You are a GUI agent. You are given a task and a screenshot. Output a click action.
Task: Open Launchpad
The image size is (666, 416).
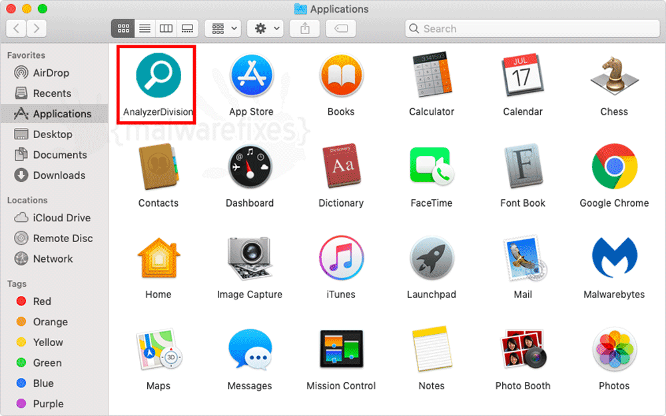432,258
